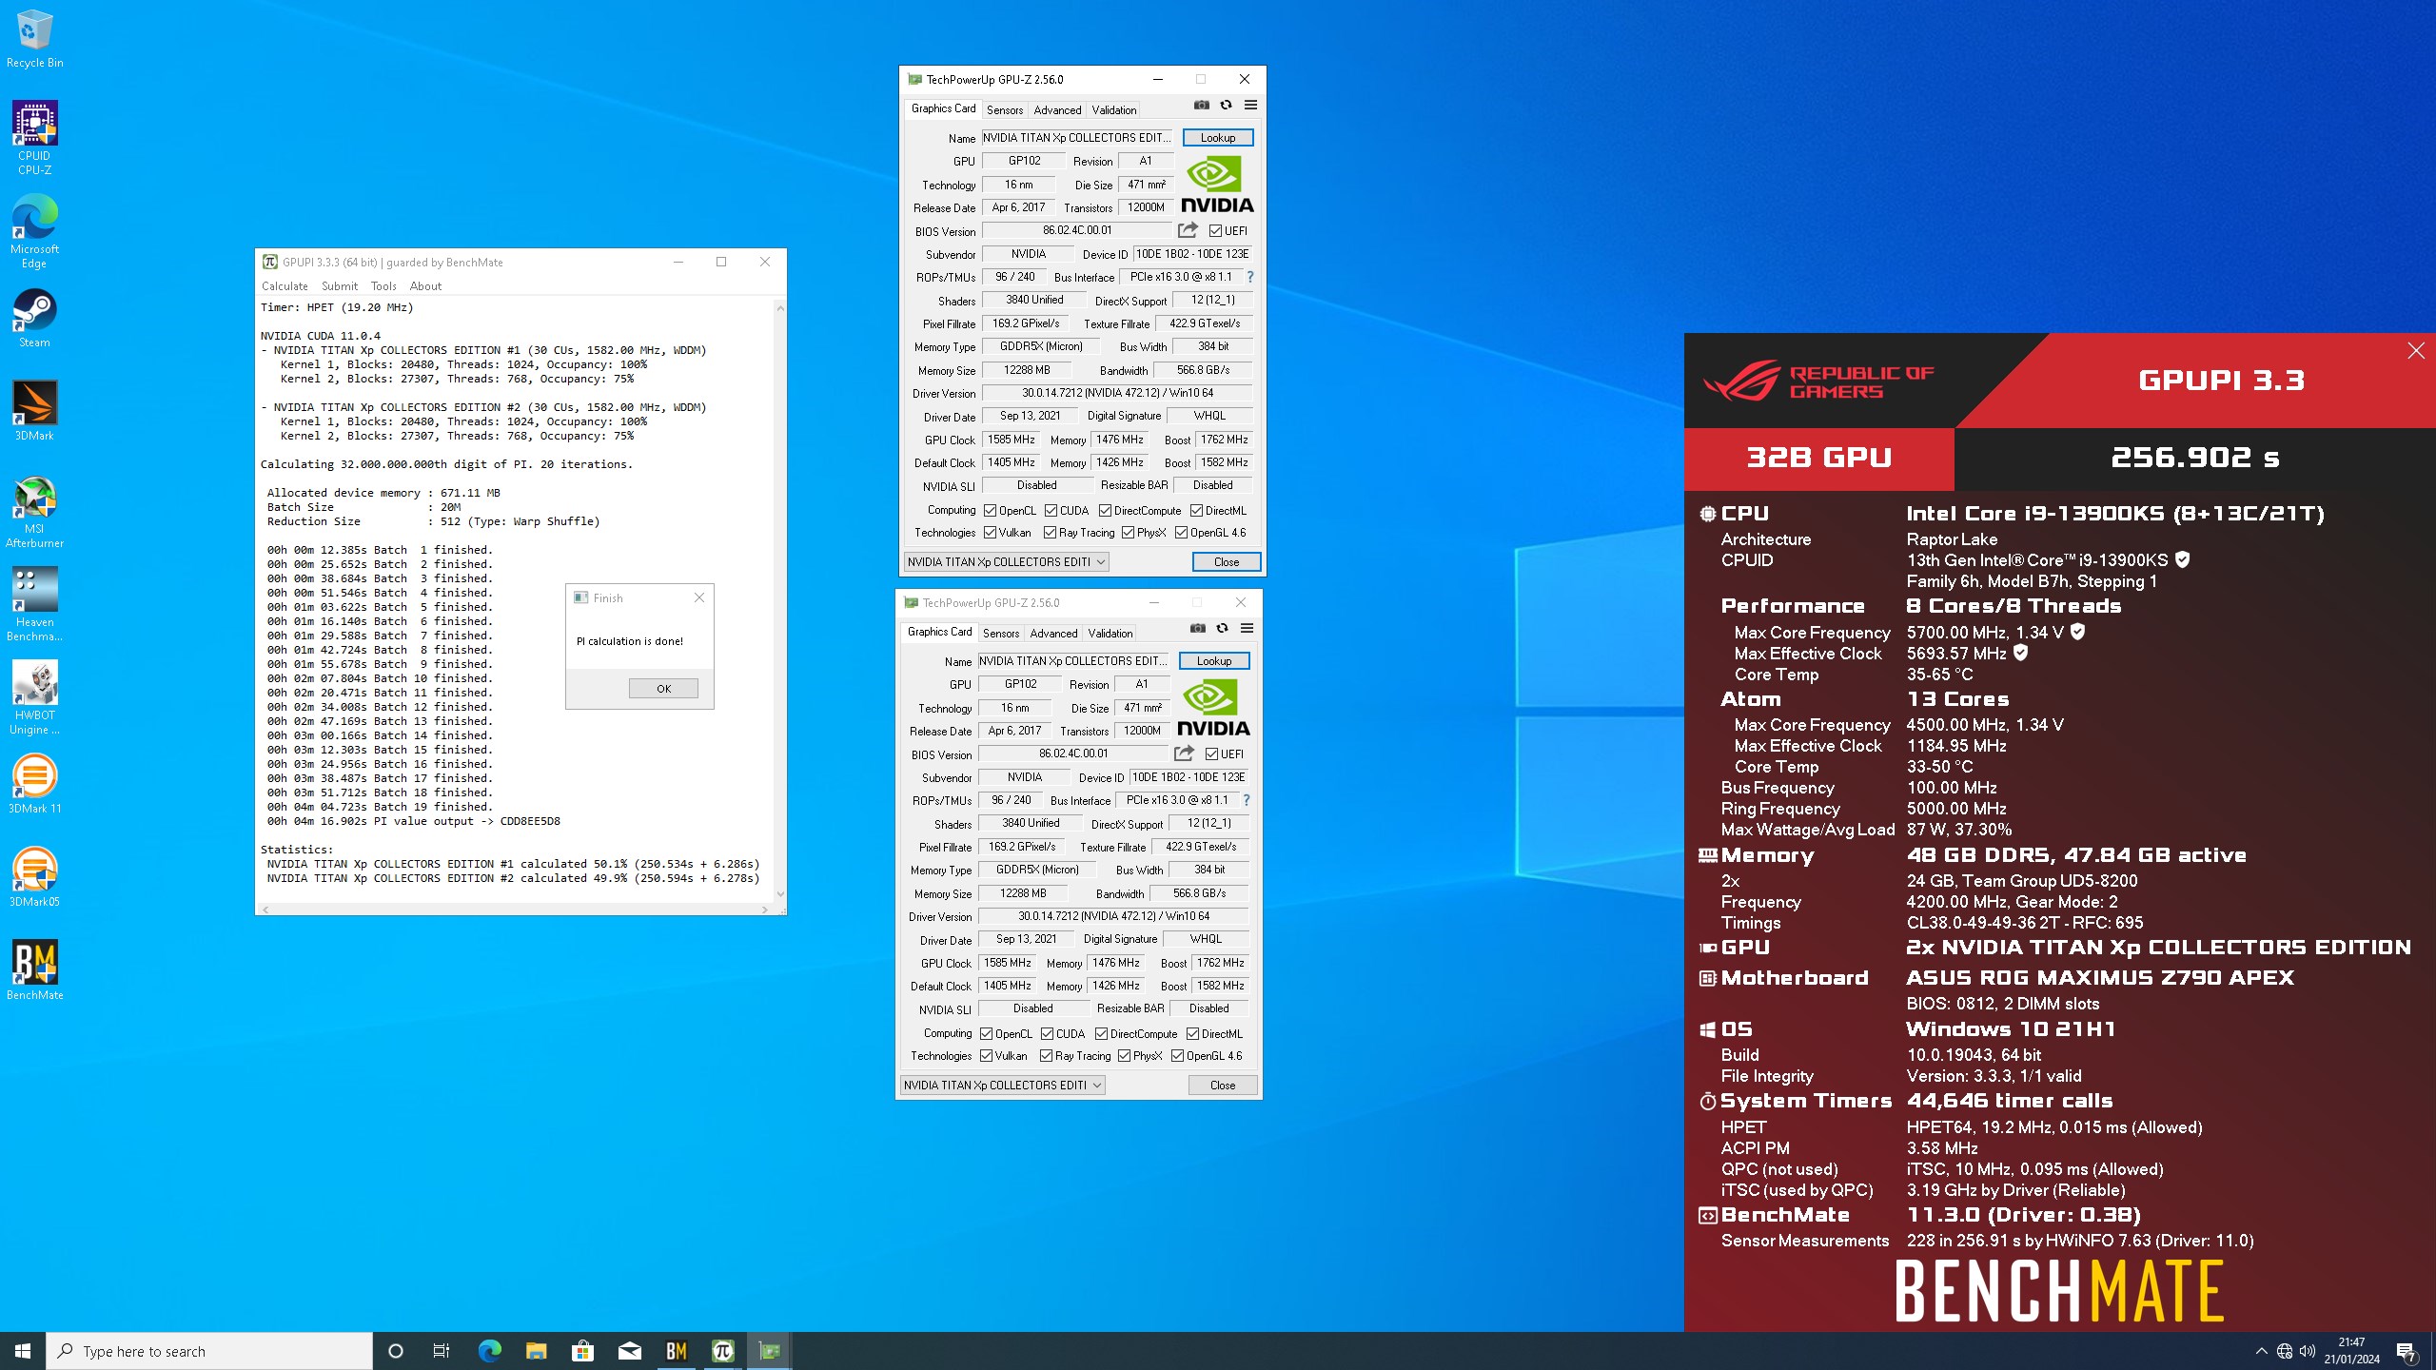Click Close button in lower GPU-Z
Image resolution: width=2436 pixels, height=1370 pixels.
pyautogui.click(x=1223, y=1086)
